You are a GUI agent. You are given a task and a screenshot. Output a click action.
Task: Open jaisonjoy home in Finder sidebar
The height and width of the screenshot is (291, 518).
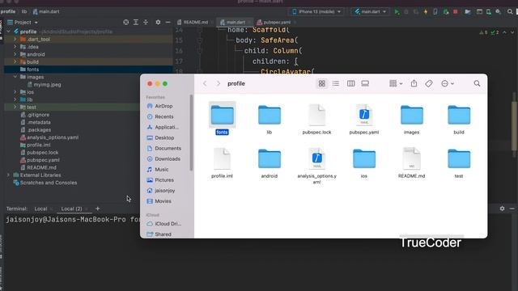[x=165, y=191]
